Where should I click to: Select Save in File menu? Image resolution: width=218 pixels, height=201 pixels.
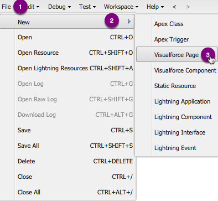[x=75, y=130]
